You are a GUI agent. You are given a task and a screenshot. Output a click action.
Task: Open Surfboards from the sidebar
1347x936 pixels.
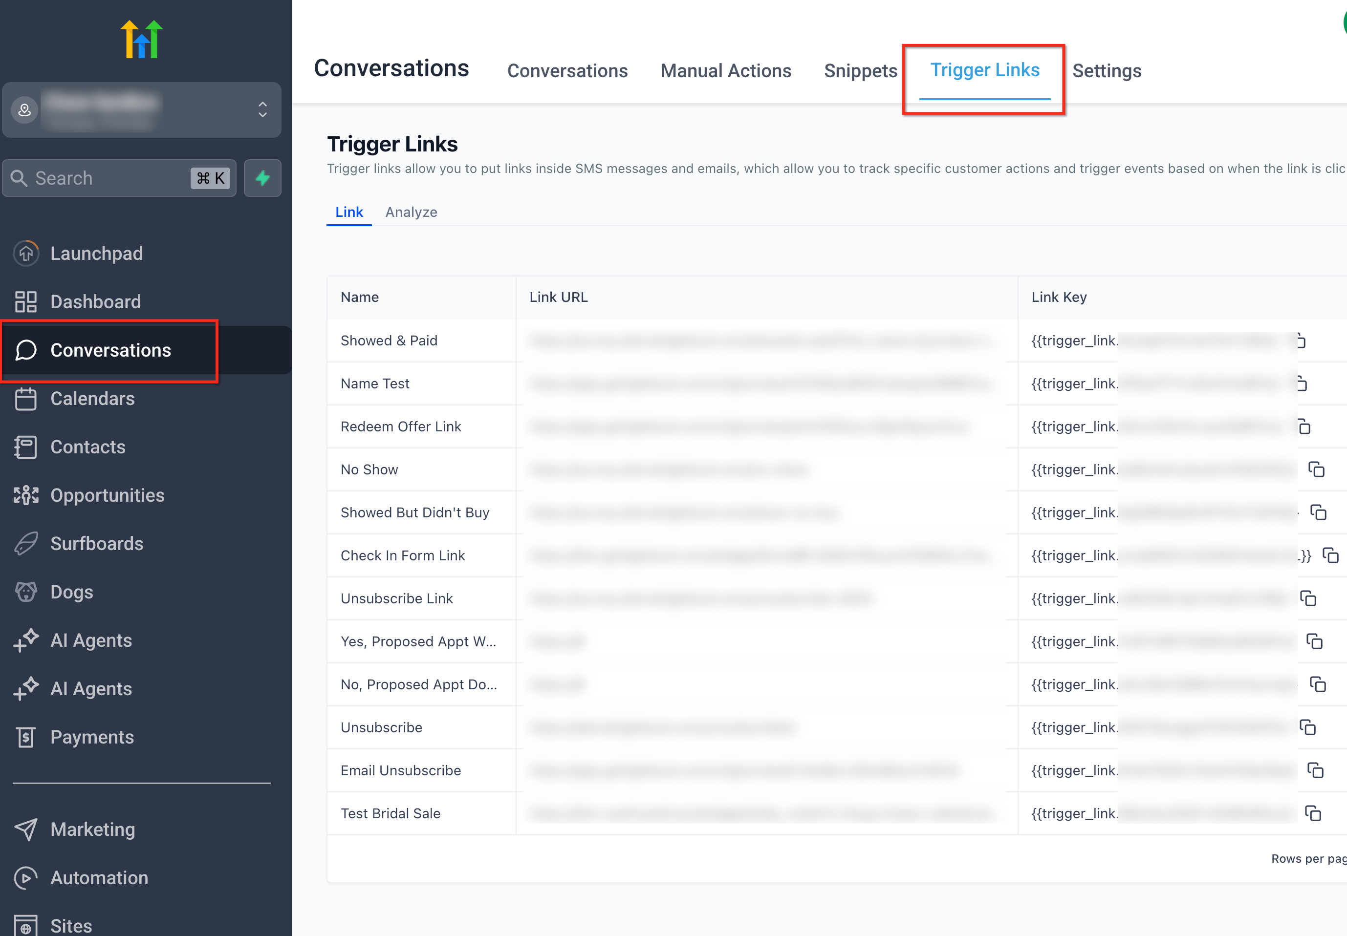(96, 543)
